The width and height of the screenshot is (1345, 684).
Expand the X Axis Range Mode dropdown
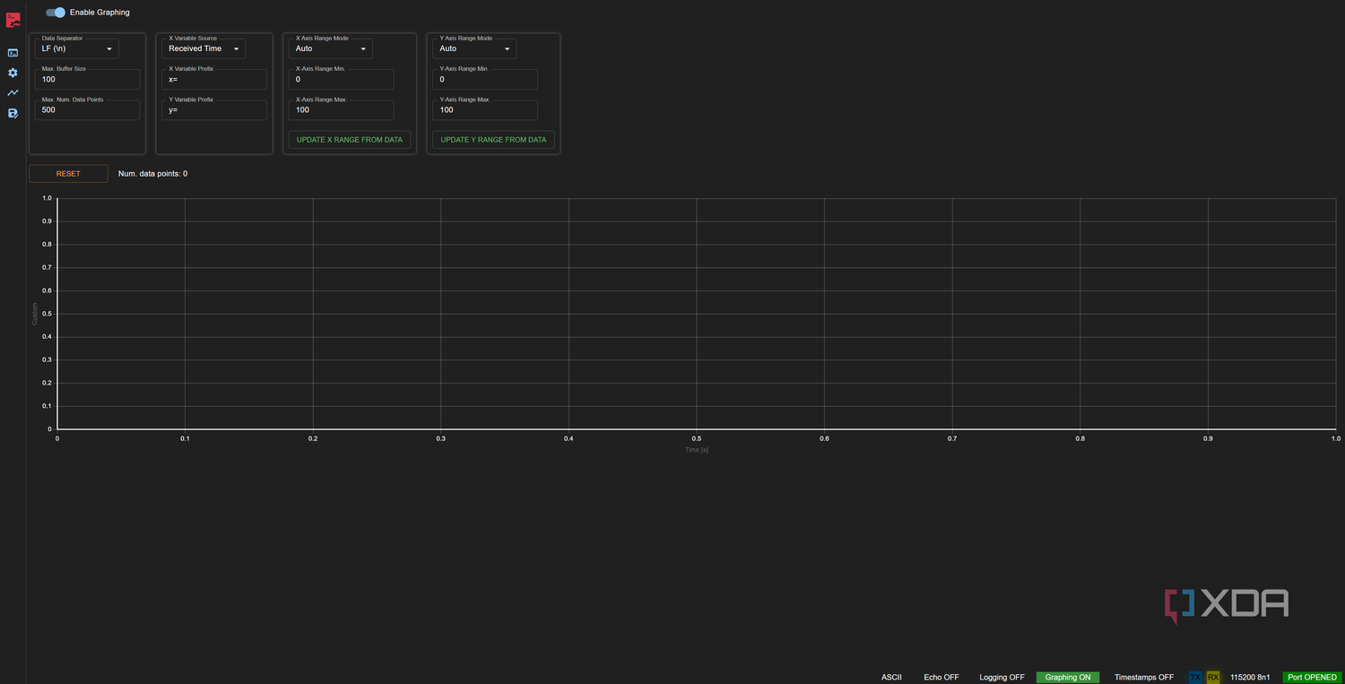[x=331, y=48]
